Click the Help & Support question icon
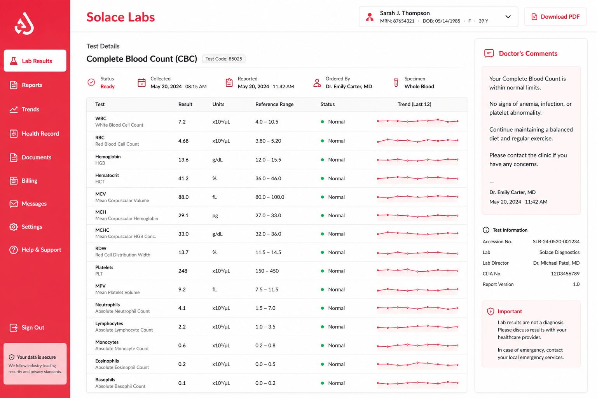Image resolution: width=597 pixels, height=398 pixels. tap(14, 250)
